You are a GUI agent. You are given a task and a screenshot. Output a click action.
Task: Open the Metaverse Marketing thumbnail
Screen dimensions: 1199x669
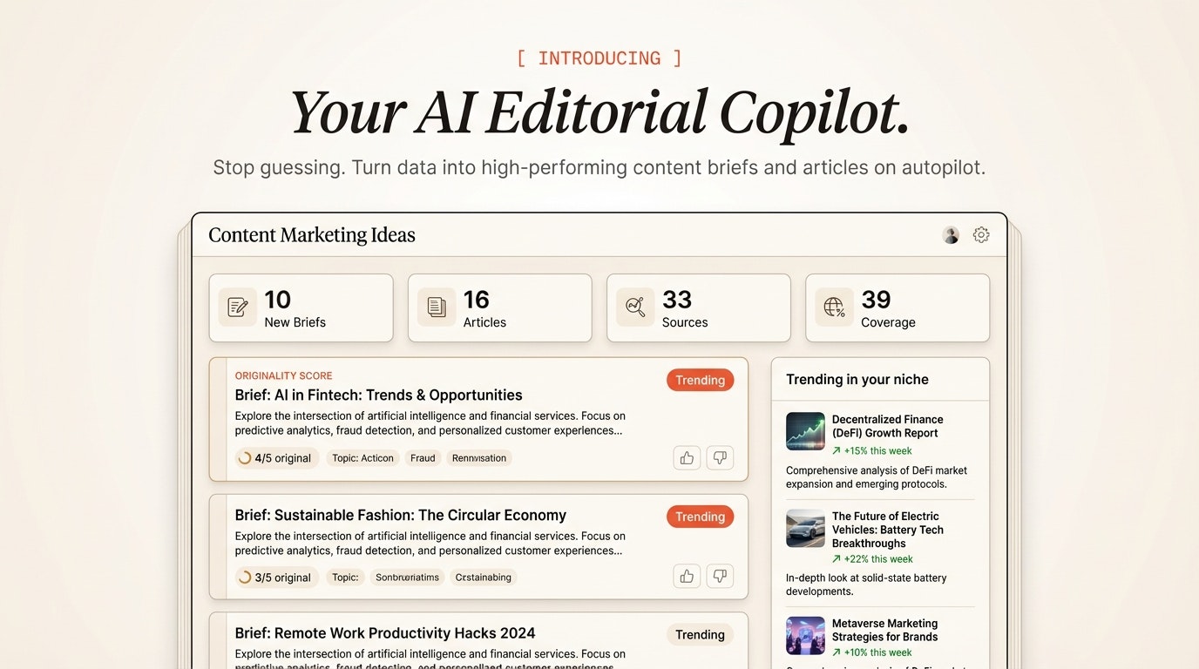coord(804,635)
